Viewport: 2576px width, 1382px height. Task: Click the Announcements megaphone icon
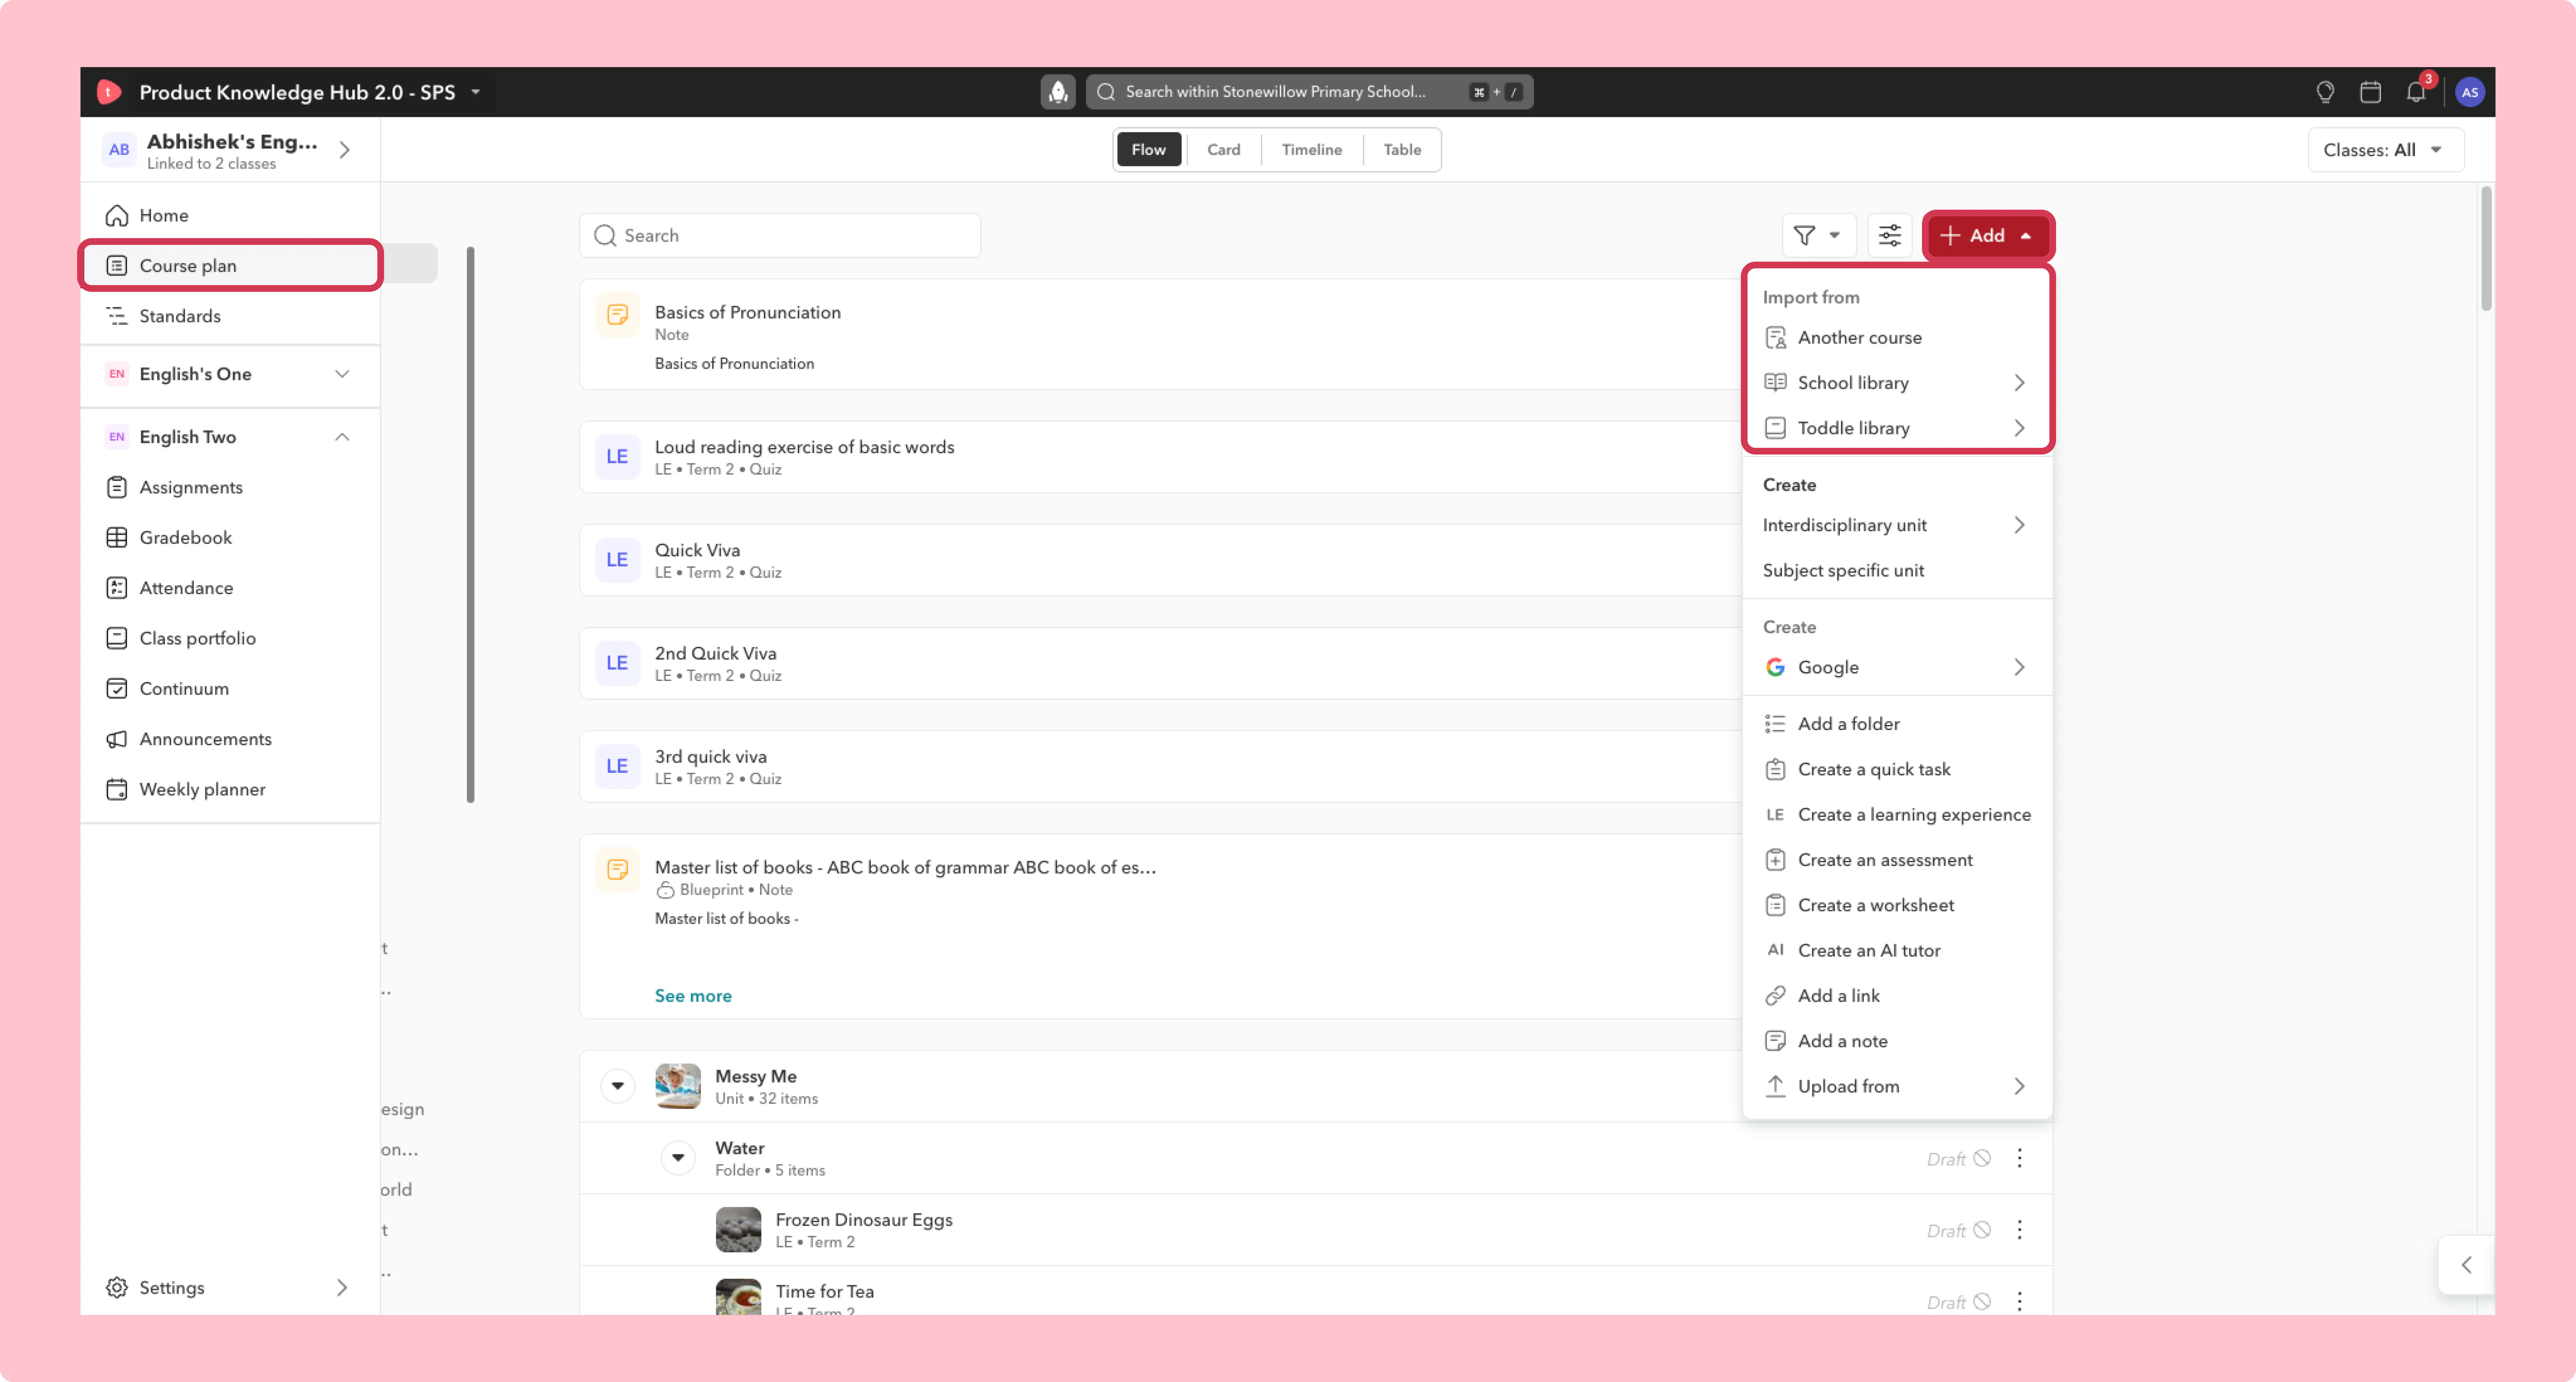(117, 739)
